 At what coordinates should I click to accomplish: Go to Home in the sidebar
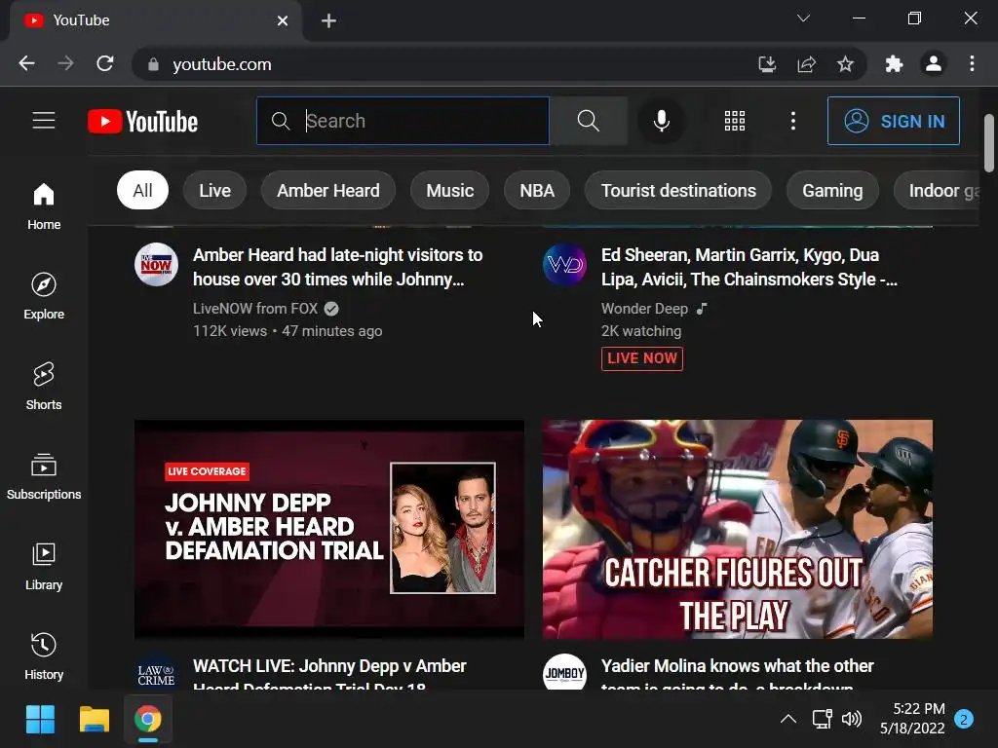pyautogui.click(x=44, y=206)
